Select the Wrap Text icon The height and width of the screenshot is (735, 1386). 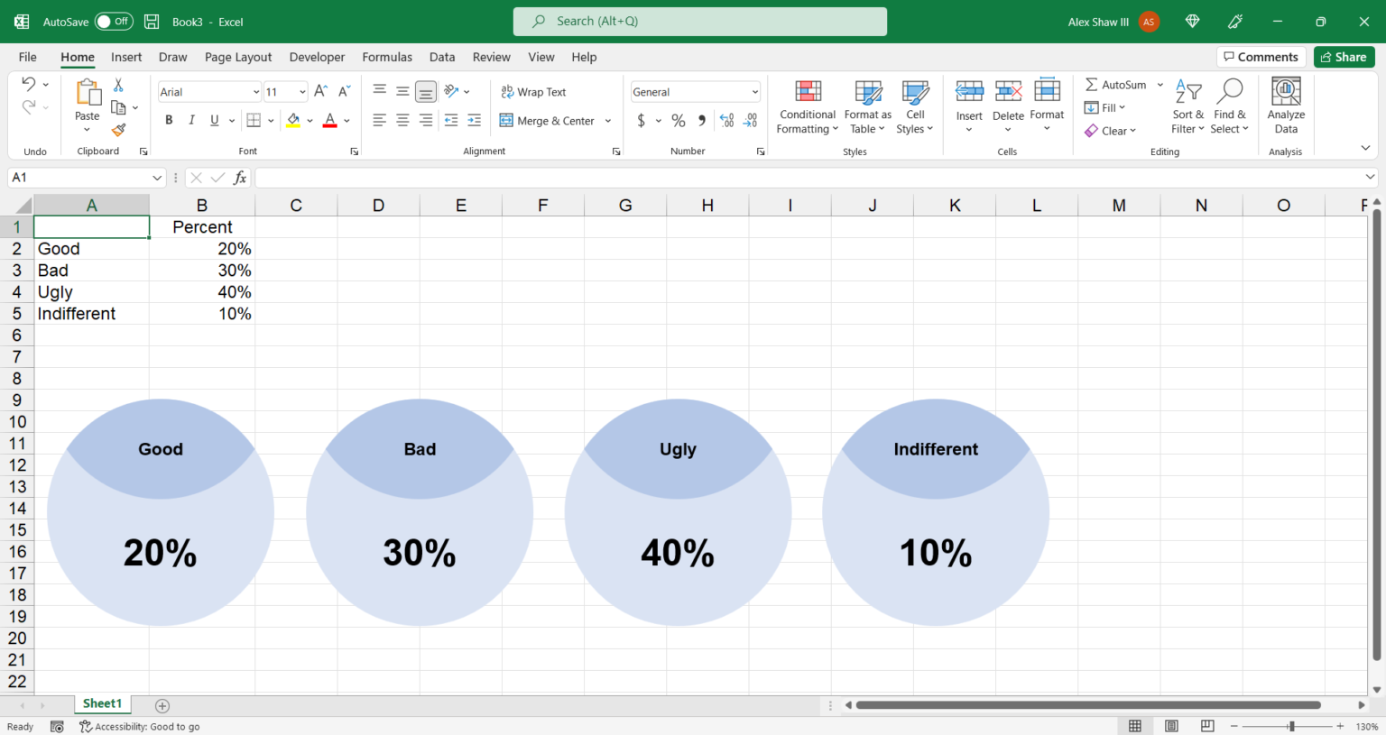(x=533, y=91)
